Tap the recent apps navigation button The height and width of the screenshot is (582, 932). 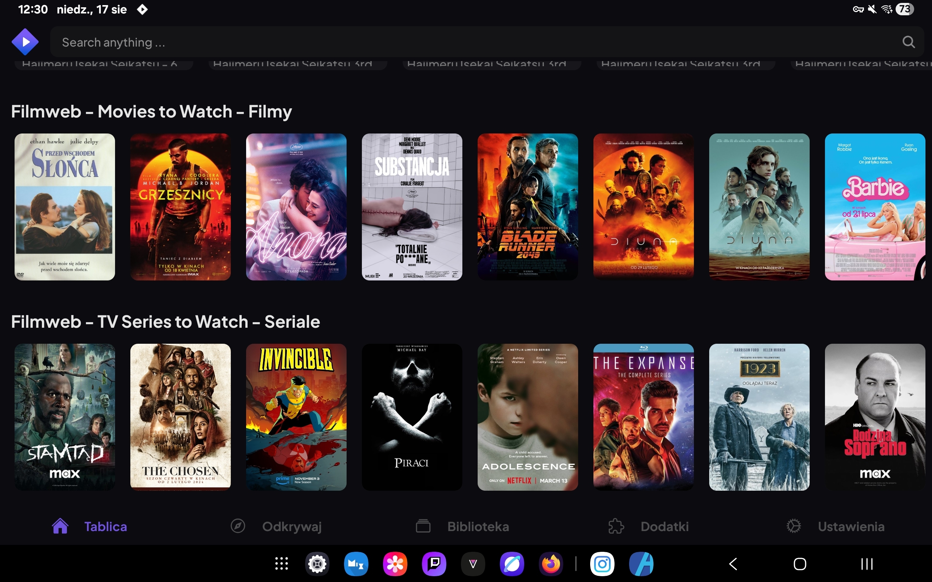(x=866, y=563)
